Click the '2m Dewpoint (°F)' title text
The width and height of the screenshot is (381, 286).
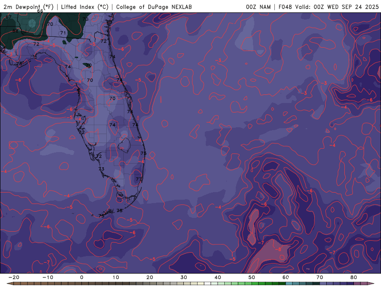[29, 7]
